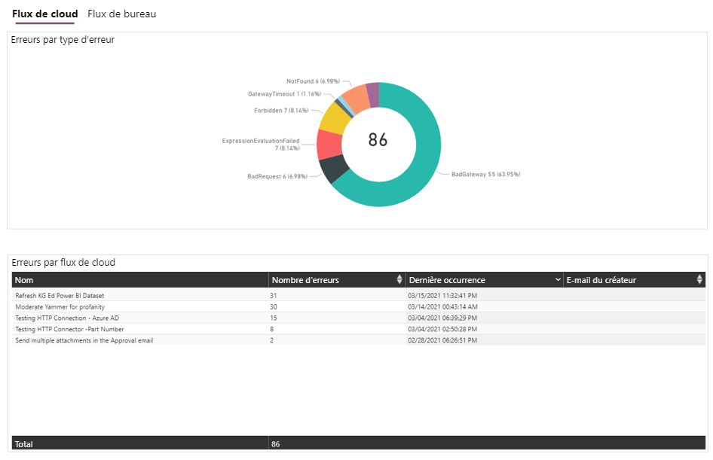Click date 03/15/2021 11:32:41 PM
713x460 pixels.
tap(442, 296)
